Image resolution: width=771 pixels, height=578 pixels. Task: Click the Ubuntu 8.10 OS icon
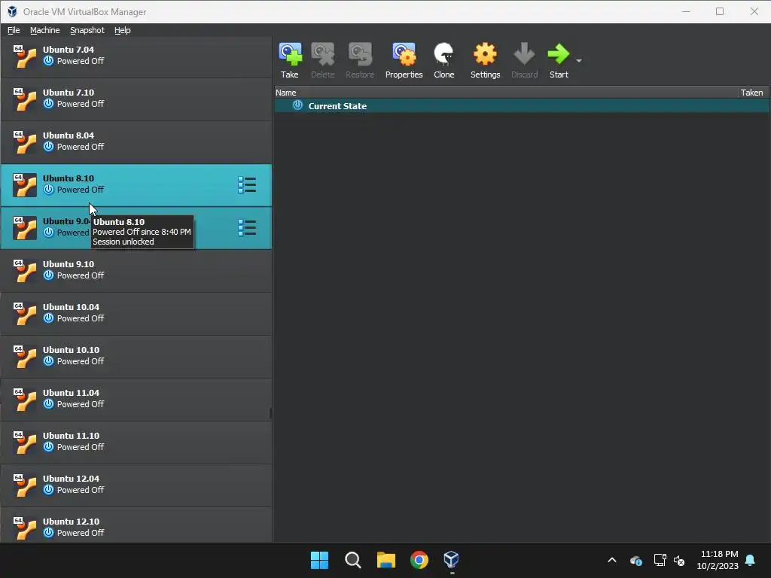[x=25, y=185]
